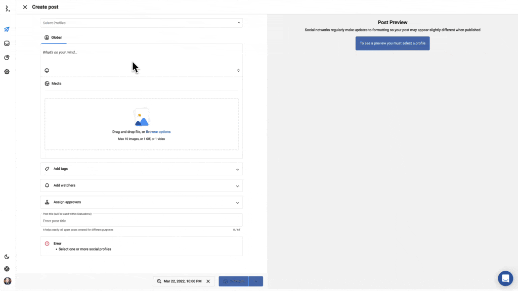This screenshot has height=291, width=518.
Task: Click the emoji picker smiley icon
Action: tap(47, 71)
